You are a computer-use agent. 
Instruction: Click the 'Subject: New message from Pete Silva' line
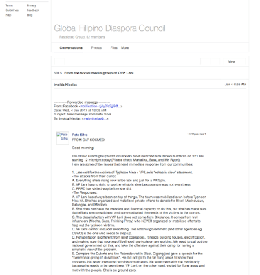[x=83, y=114]
